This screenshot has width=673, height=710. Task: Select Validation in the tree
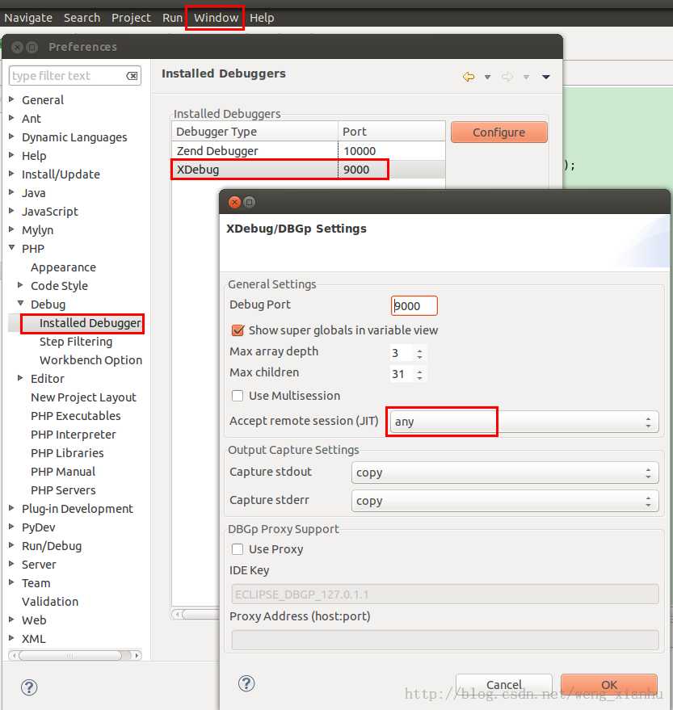[x=50, y=602]
